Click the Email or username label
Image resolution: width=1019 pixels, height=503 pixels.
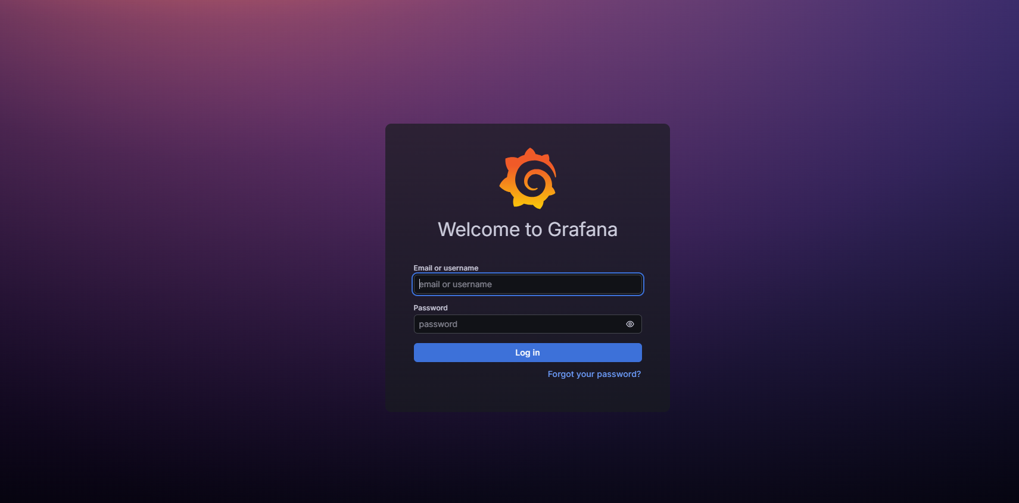446,268
